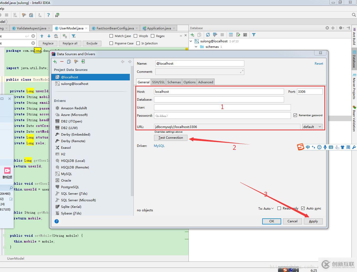
Task: Click the search magnifier icon at top right
Action: click(x=354, y=15)
